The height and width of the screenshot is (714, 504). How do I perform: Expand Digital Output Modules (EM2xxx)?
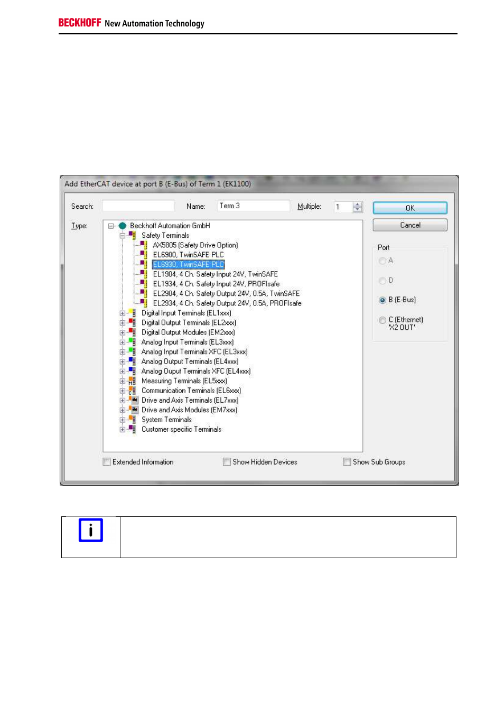pos(123,332)
